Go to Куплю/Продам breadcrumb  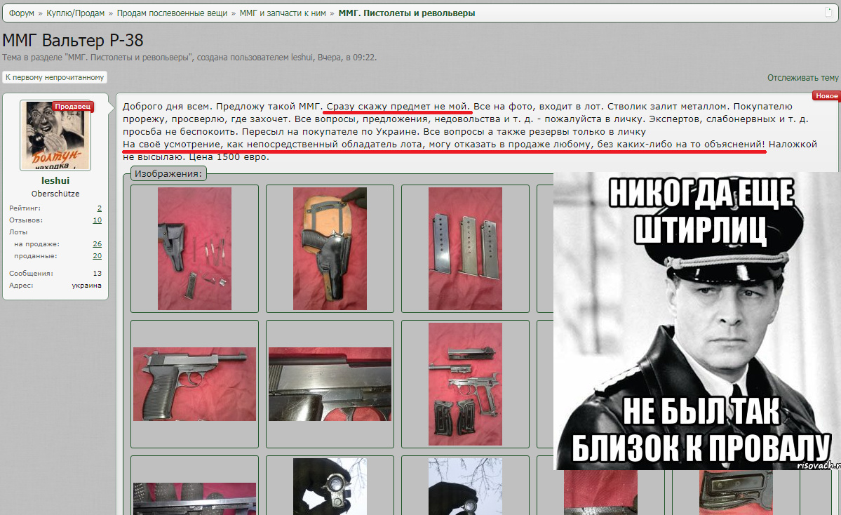click(76, 13)
